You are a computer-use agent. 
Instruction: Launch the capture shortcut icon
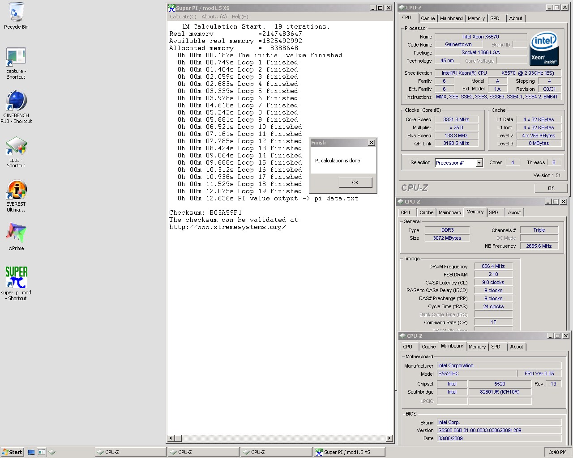point(16,63)
